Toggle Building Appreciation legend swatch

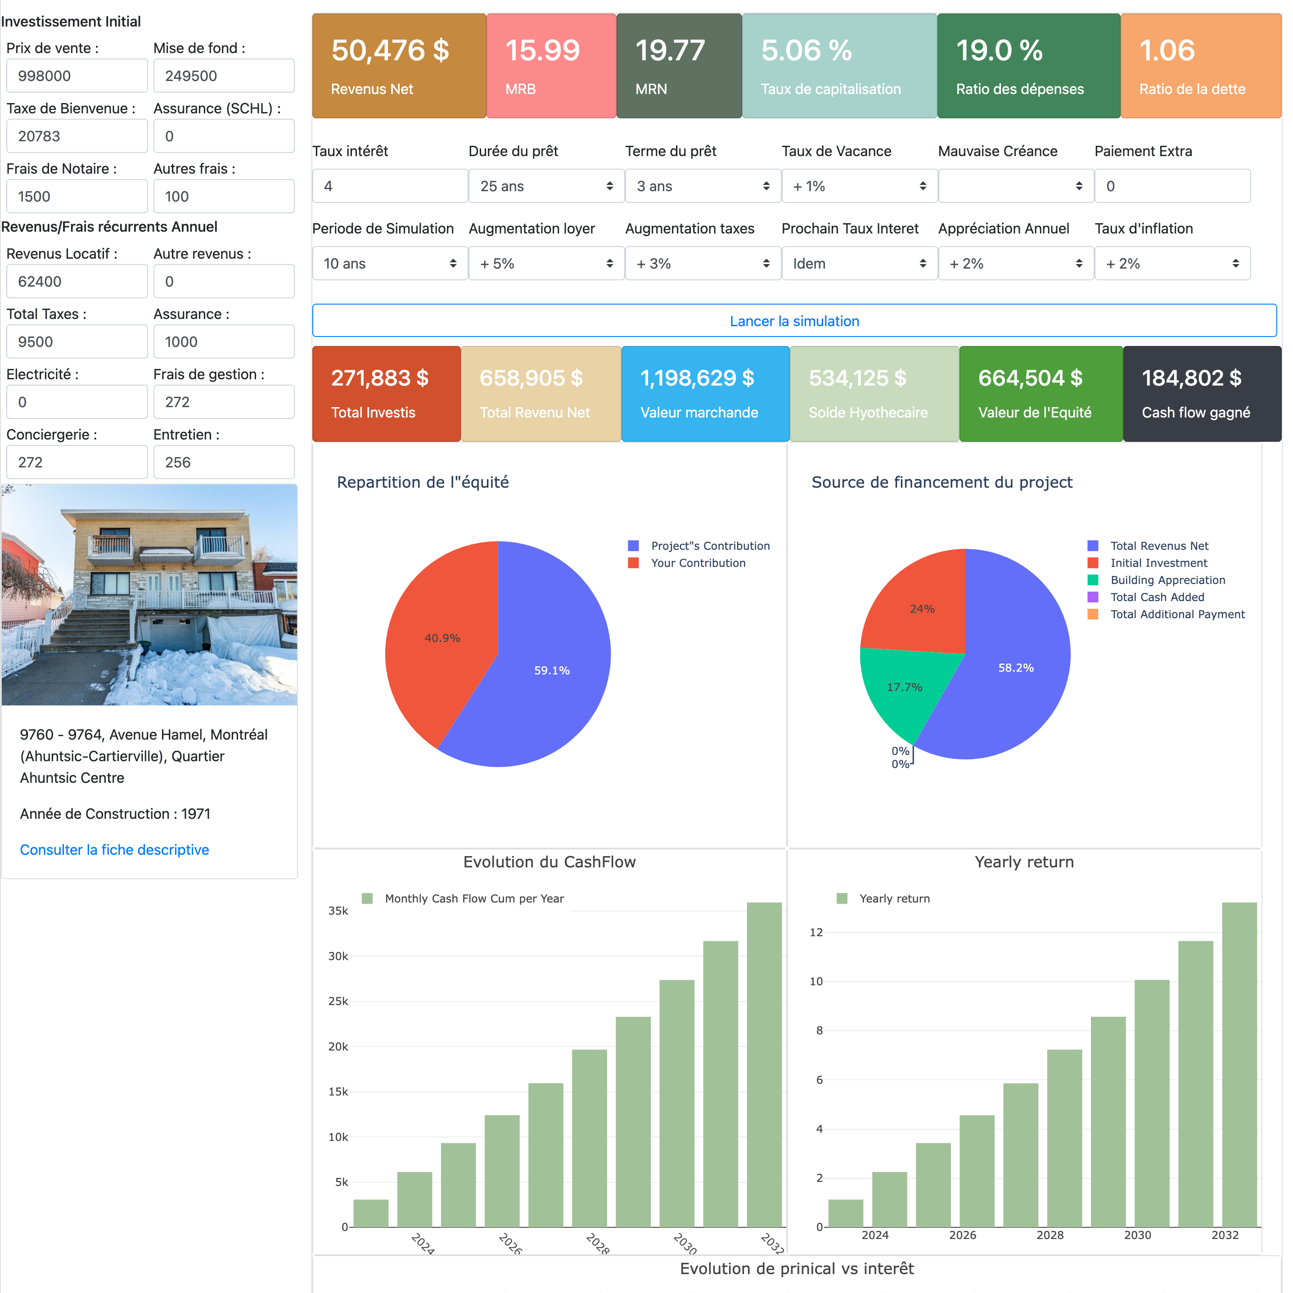click(1092, 579)
